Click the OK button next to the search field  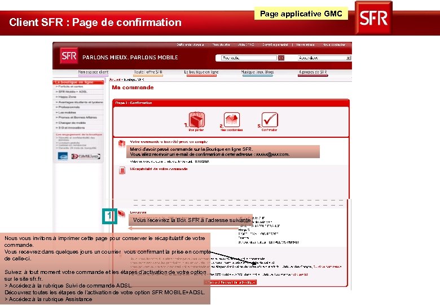click(x=281, y=58)
